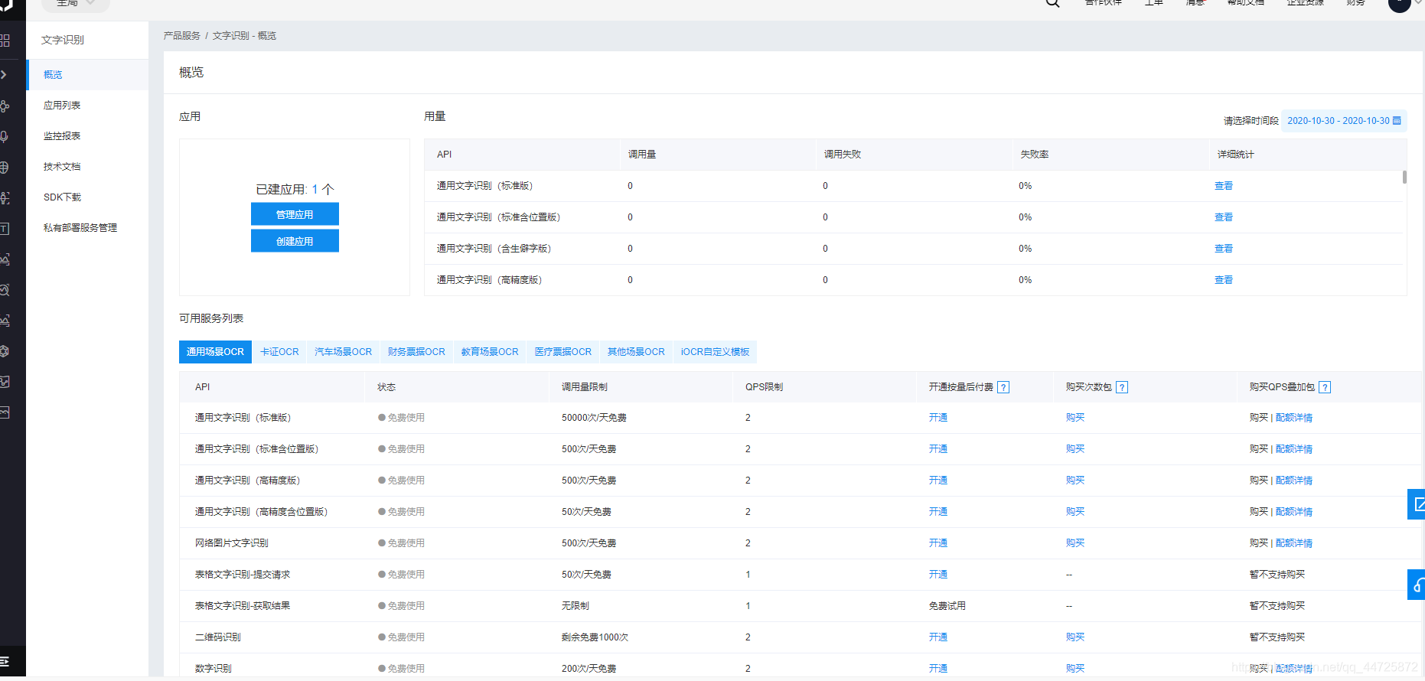This screenshot has height=681, width=1425.
Task: Click the 50000次/天免费 quota cell
Action: [594, 418]
